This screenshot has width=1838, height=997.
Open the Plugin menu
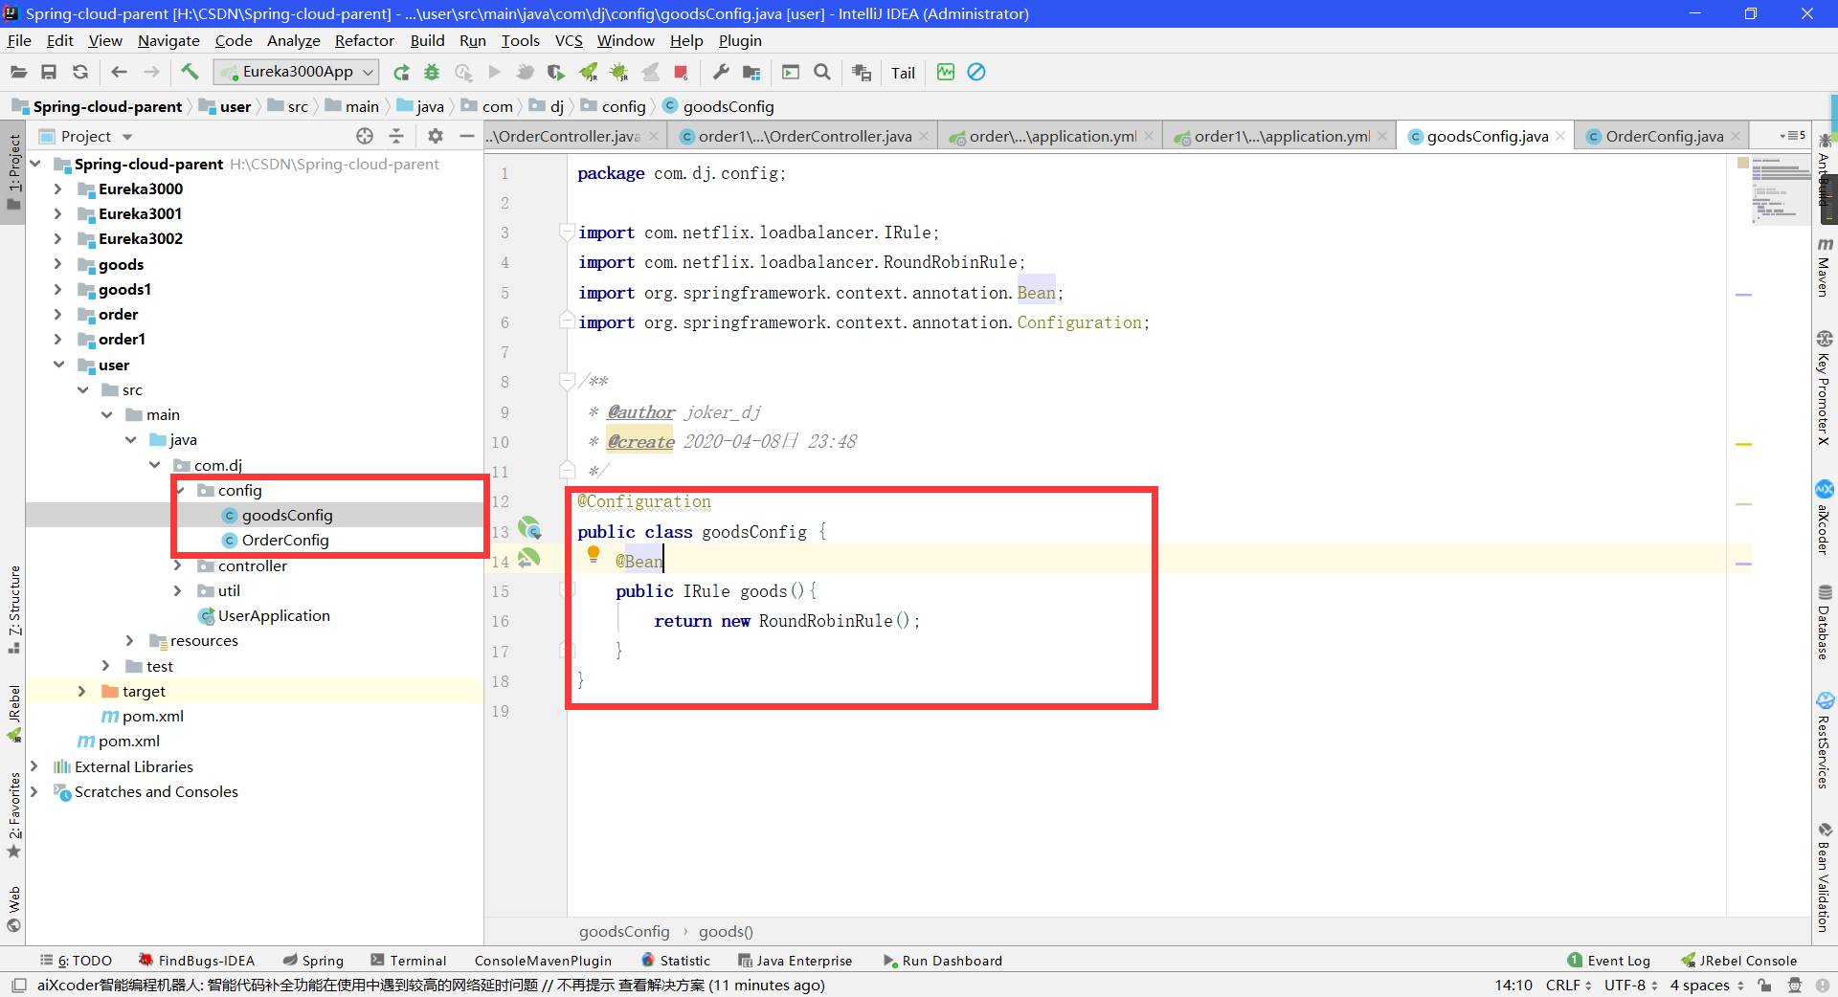(740, 40)
